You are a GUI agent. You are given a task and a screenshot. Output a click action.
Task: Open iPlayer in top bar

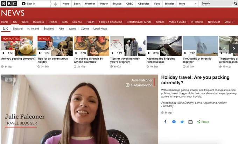104,4
